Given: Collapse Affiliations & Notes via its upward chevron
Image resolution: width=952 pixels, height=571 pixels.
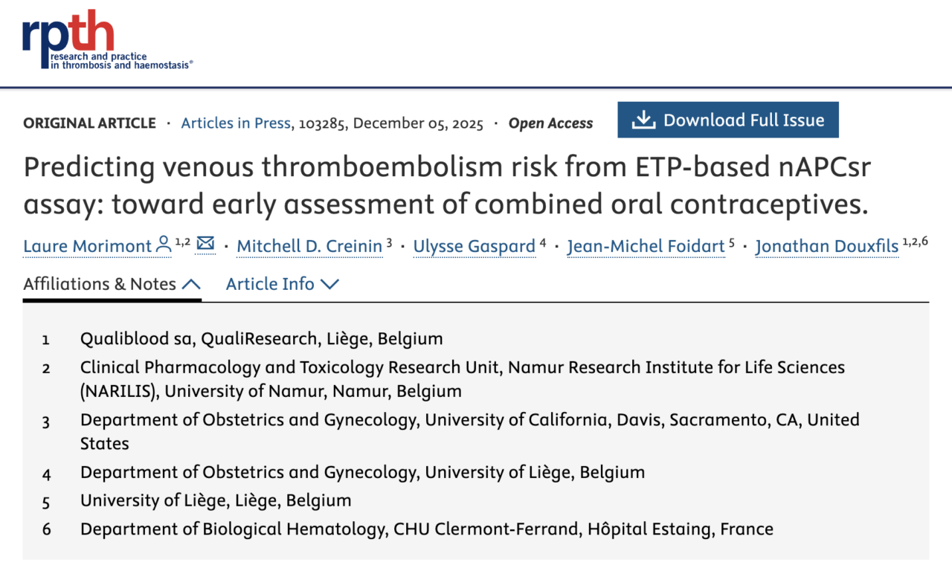Looking at the screenshot, I should (192, 283).
